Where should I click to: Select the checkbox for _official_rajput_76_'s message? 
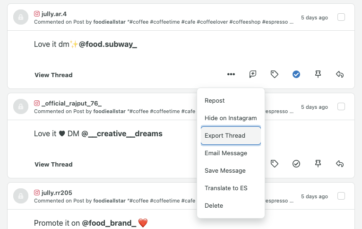coord(341,106)
